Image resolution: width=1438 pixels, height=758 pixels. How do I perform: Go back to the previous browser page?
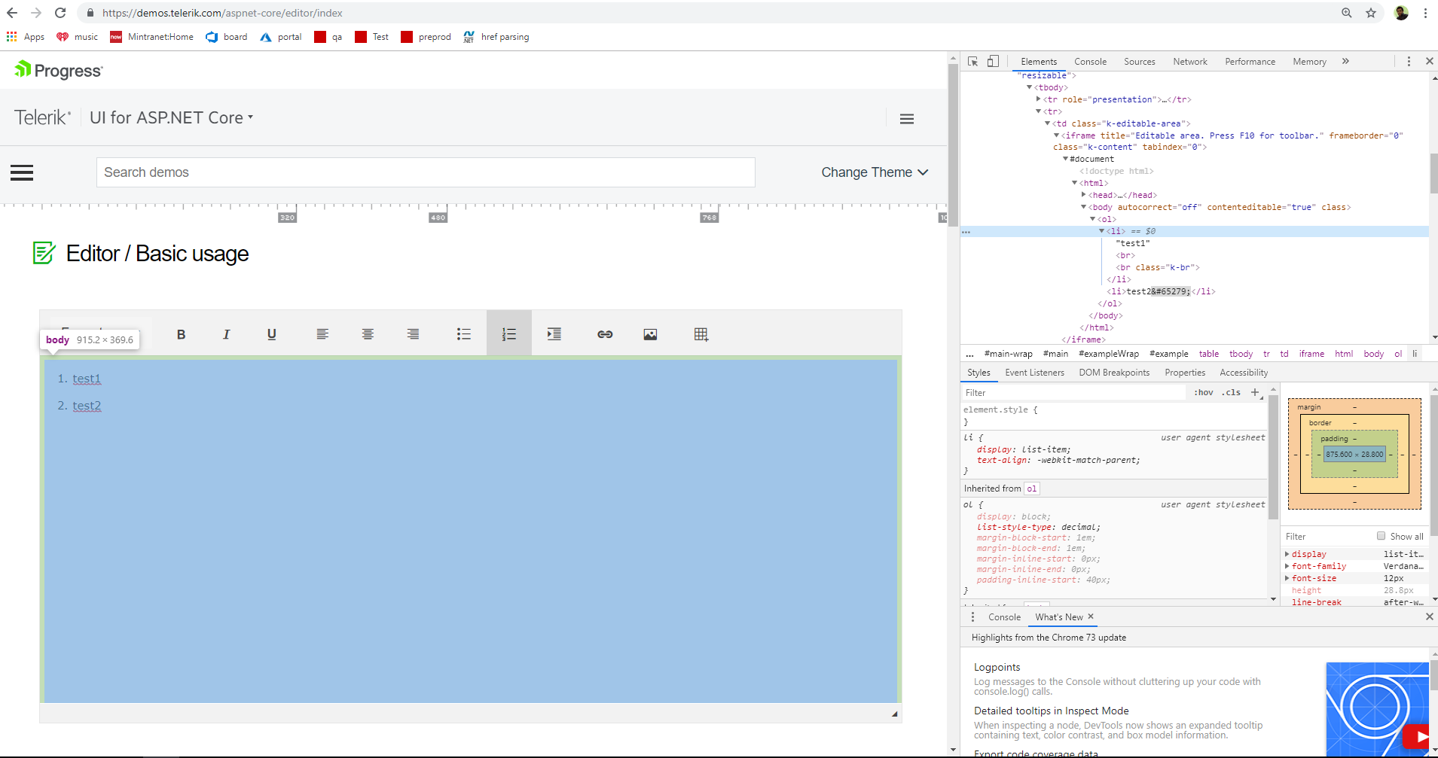point(12,13)
